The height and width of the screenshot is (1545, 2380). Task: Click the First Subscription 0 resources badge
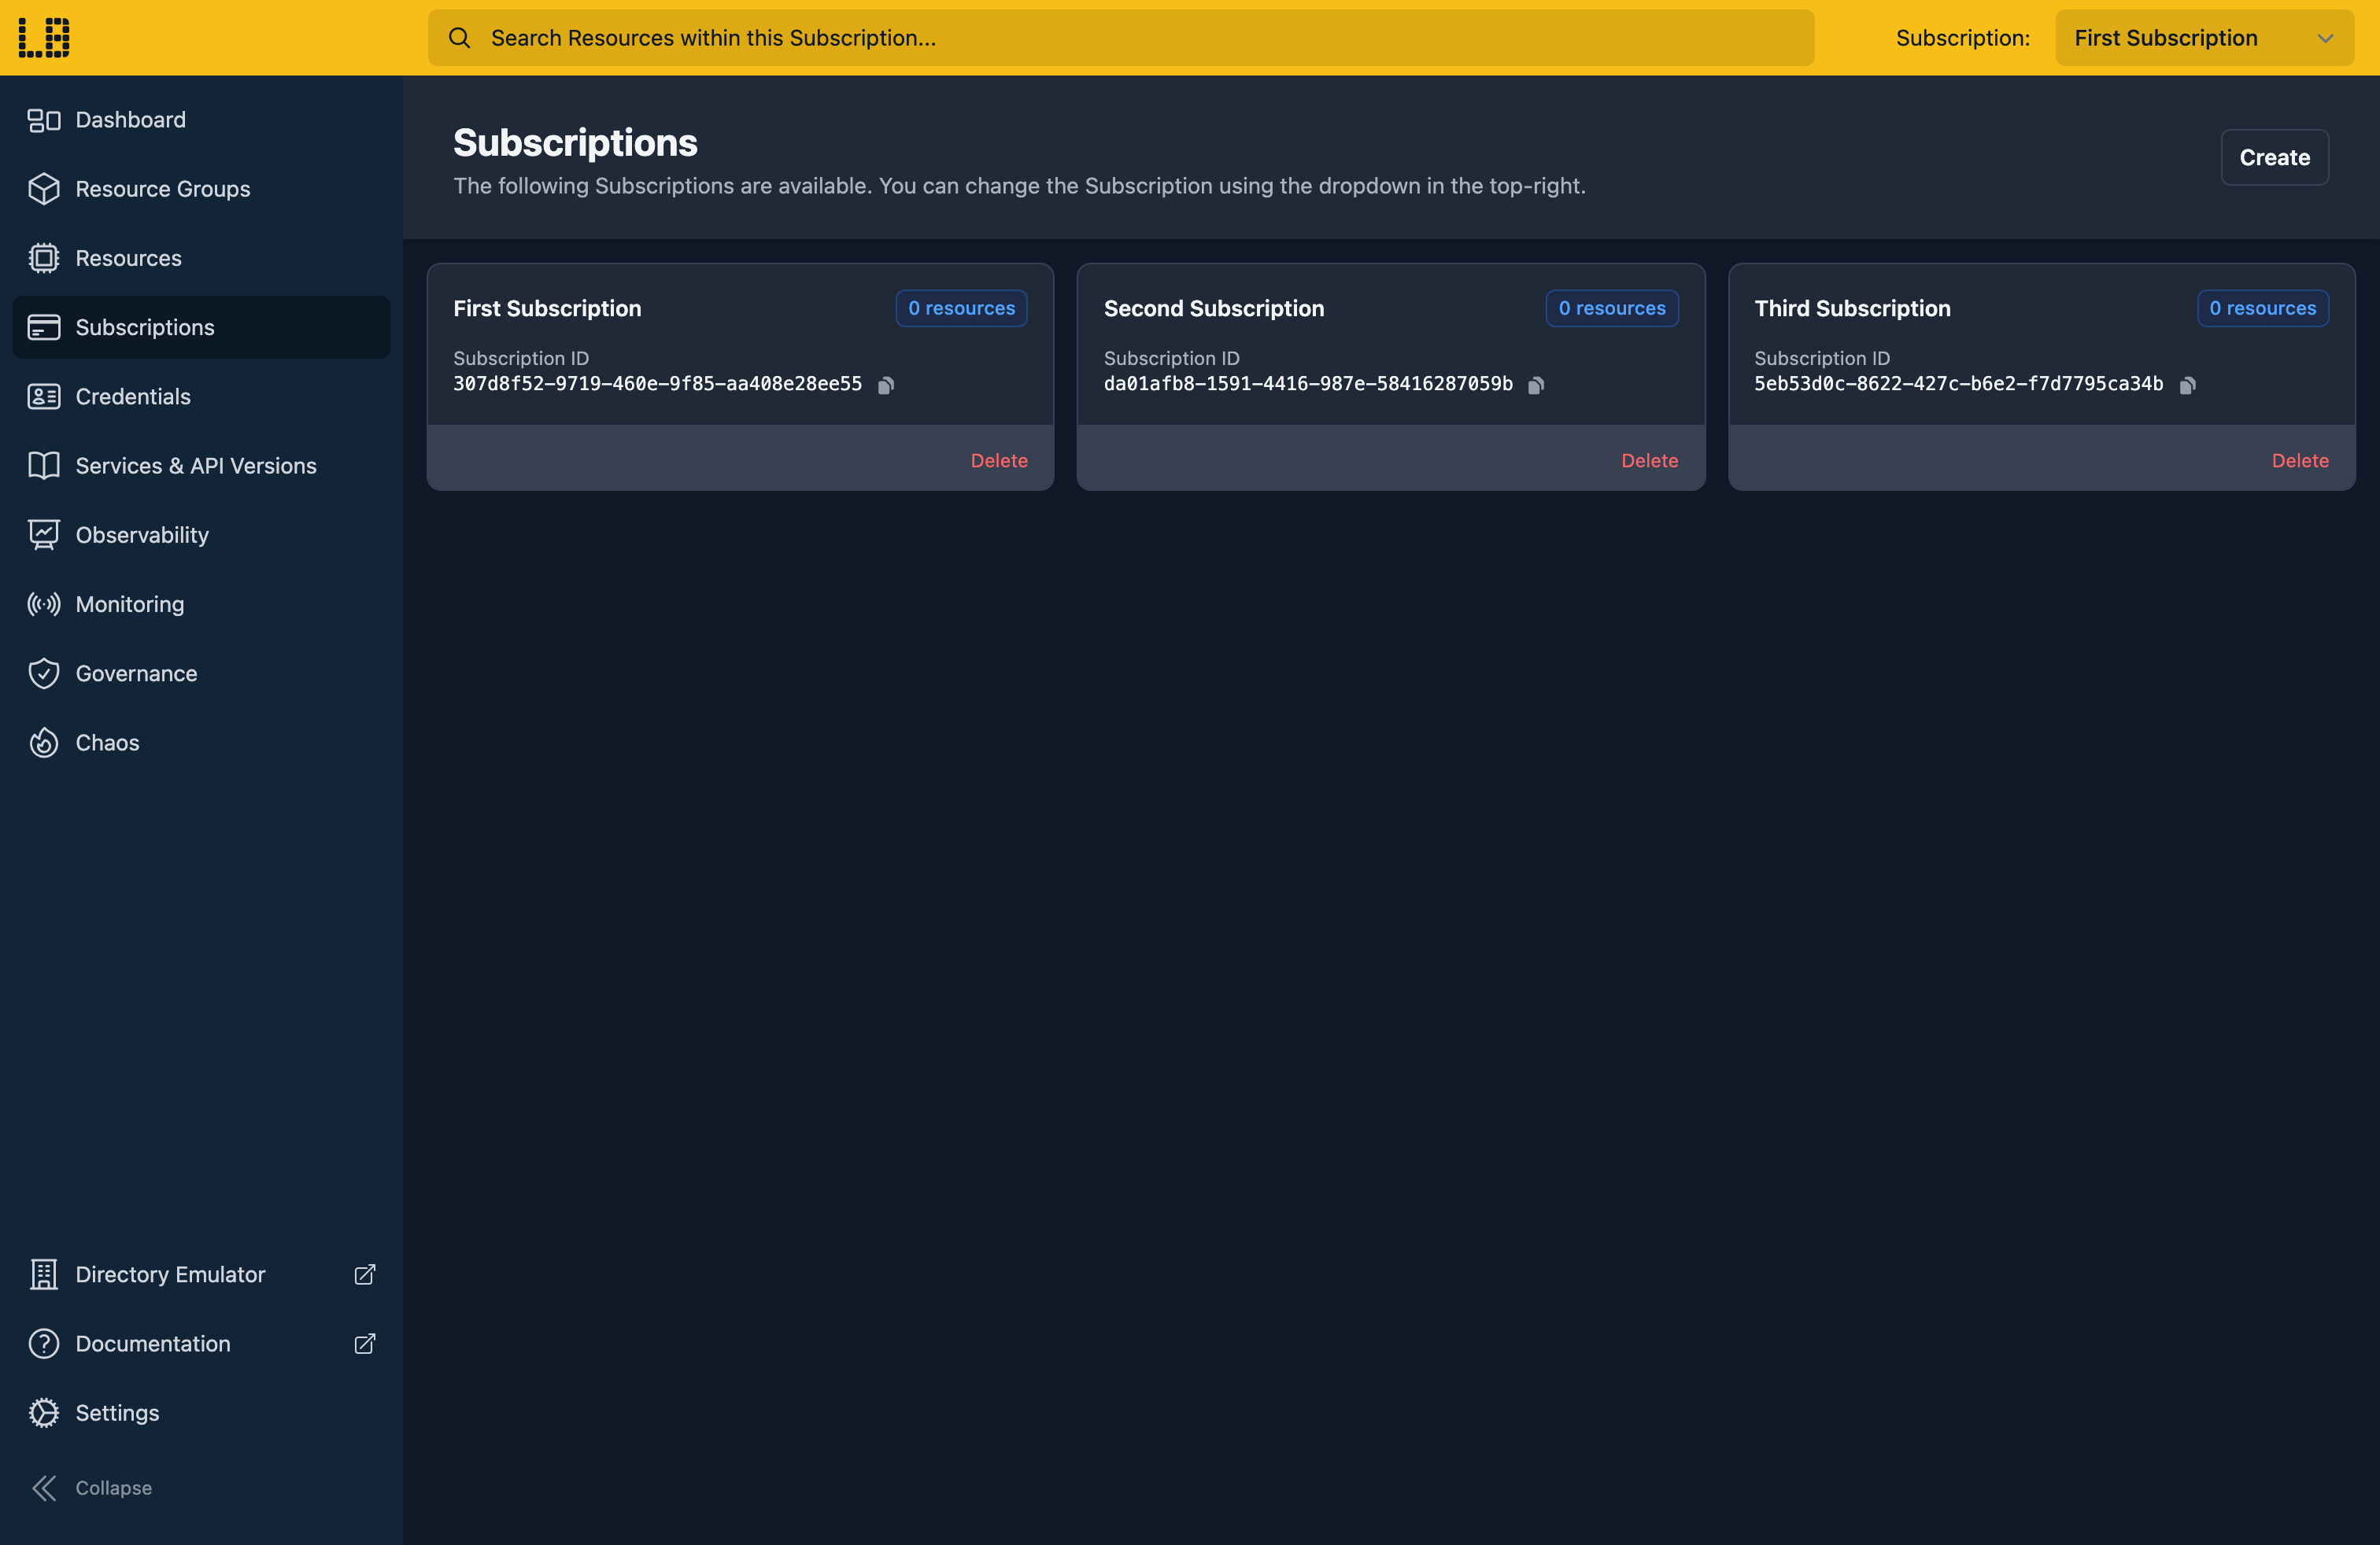[961, 308]
